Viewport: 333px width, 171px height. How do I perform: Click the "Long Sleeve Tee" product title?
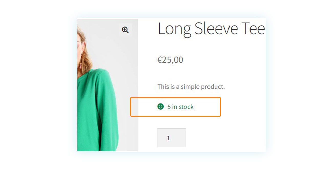211,28
